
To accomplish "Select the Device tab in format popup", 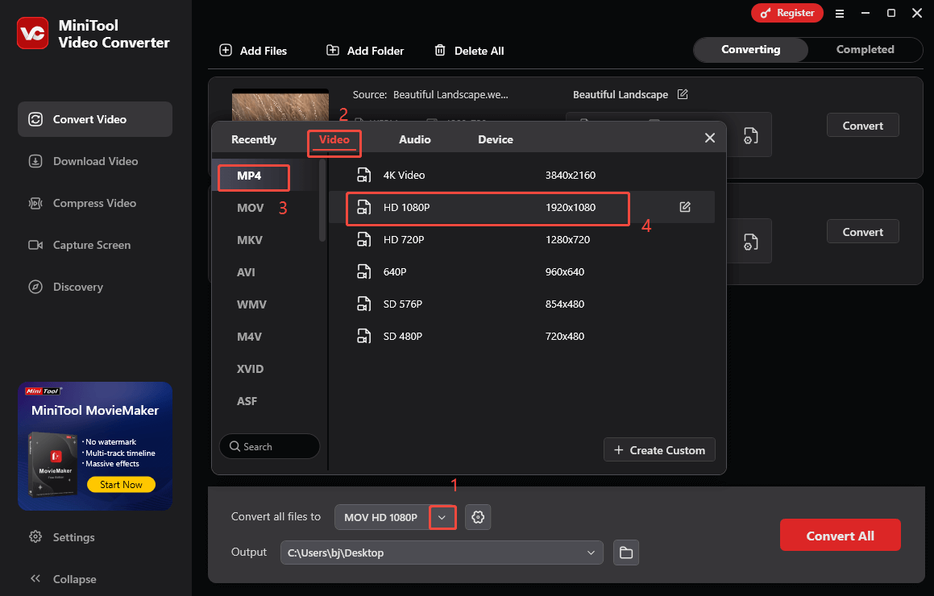I will click(495, 139).
